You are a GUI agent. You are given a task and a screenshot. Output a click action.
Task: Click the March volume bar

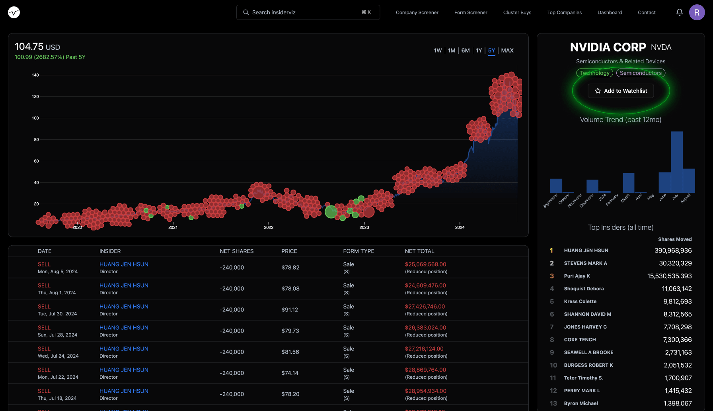click(x=628, y=183)
